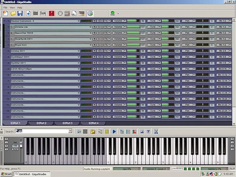236x177 pixels.
Task: Click the green Reset button icon
Action: point(112,13)
